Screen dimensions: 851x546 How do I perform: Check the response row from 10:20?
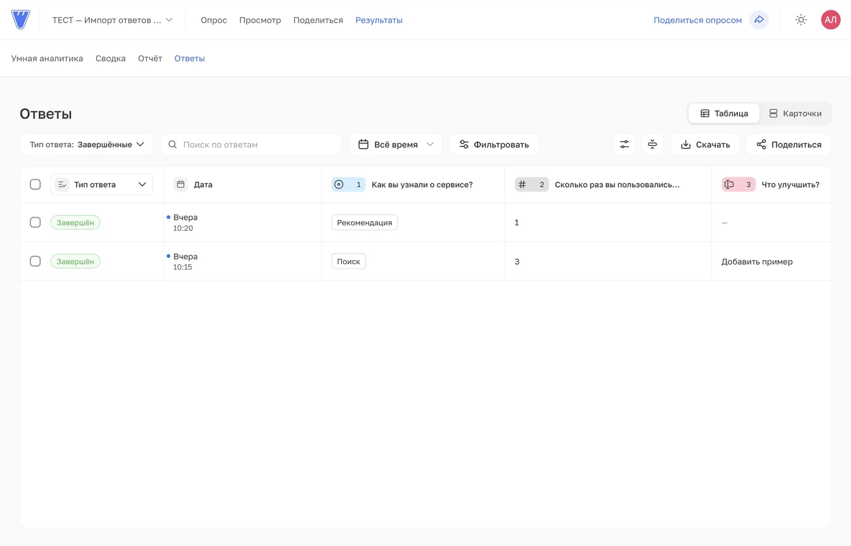point(35,222)
